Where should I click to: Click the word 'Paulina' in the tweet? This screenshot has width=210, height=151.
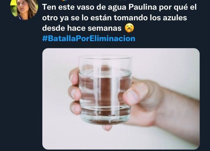pyautogui.click(x=143, y=7)
